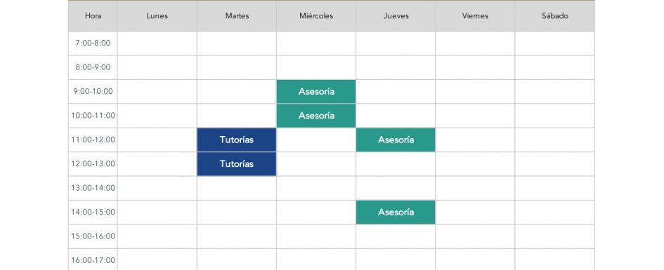
Task: Open the Asesoría block Thursday 14:00-15:00
Action: 396,212
